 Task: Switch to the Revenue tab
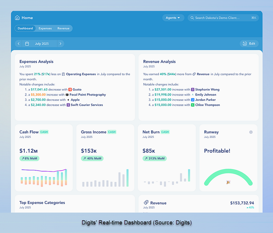[63, 29]
